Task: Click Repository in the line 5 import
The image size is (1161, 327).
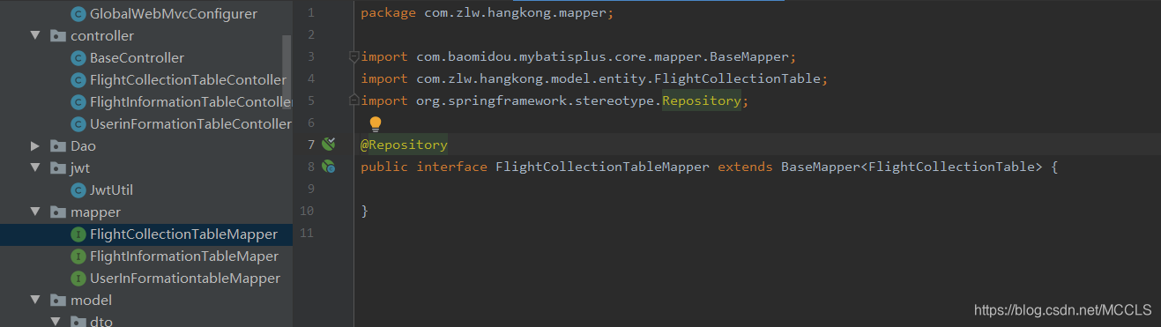Action: pos(702,100)
